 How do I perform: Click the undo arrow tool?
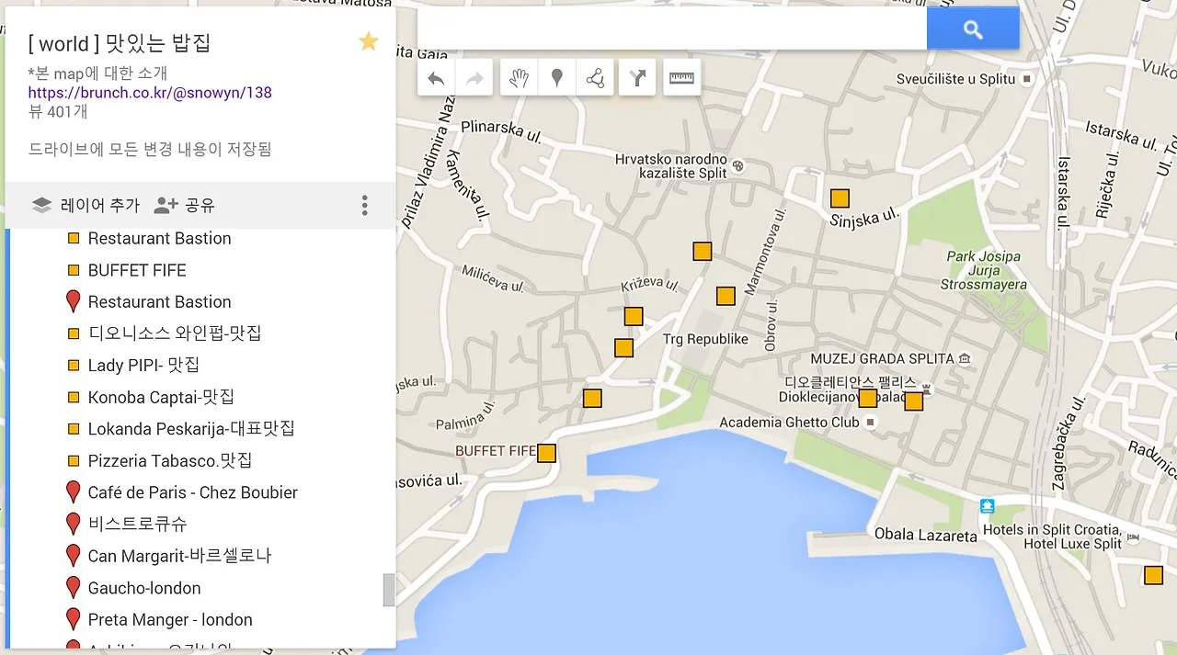click(437, 78)
